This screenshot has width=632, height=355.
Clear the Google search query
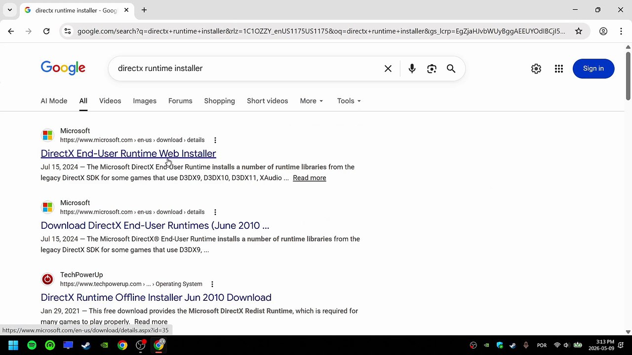point(388,69)
